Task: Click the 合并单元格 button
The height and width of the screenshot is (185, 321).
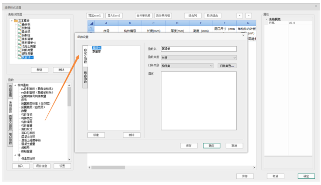Action: pyautogui.click(x=143, y=15)
